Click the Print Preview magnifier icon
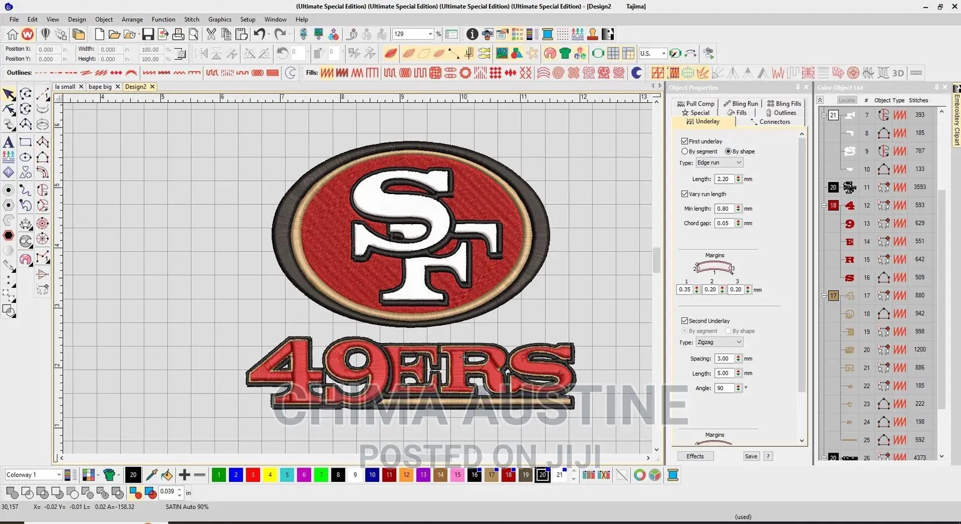Screen dimensions: 961x524 coord(193,34)
